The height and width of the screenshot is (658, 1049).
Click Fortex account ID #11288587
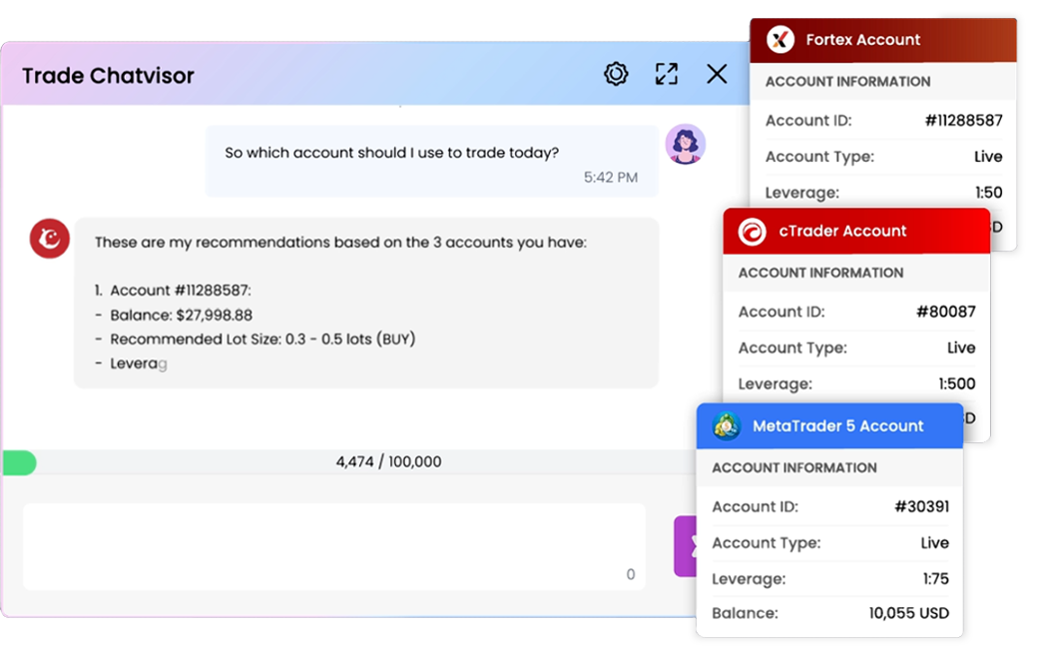click(963, 121)
